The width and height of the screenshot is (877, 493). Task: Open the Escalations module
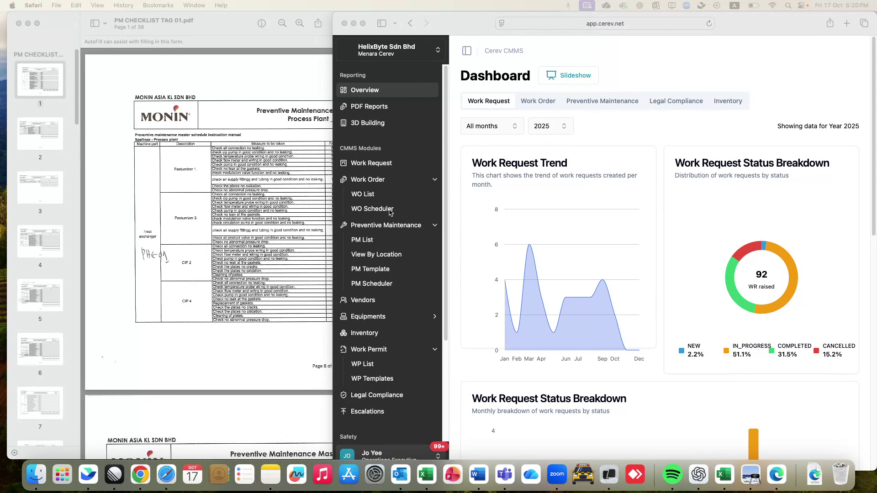coord(367,411)
